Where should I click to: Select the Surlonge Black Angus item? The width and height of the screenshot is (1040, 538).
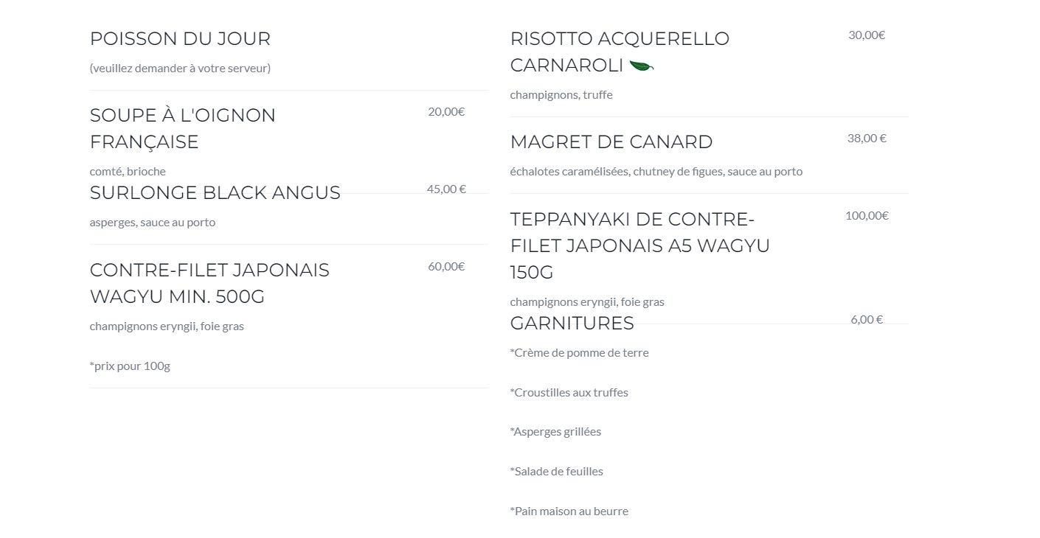(x=215, y=193)
